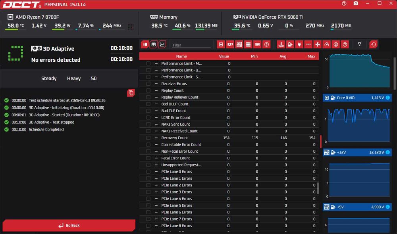The image size is (397, 234).
Task: Tick checkbox for Replay Count row
Action: (148, 90)
